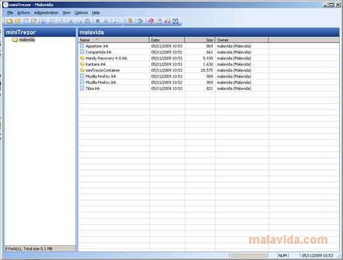Click the copy icon in toolbar
This screenshot has height=260, width=343.
[79, 21]
